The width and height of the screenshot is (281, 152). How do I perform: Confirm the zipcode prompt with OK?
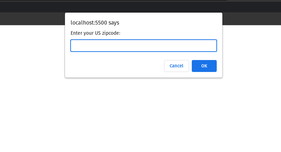[204, 66]
